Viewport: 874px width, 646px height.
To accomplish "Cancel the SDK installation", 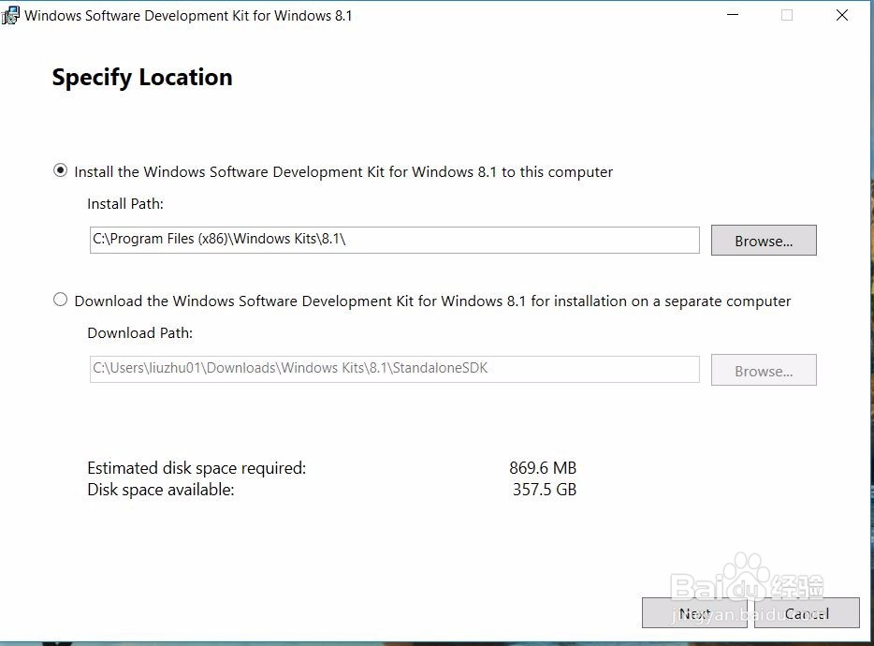I will tap(807, 613).
